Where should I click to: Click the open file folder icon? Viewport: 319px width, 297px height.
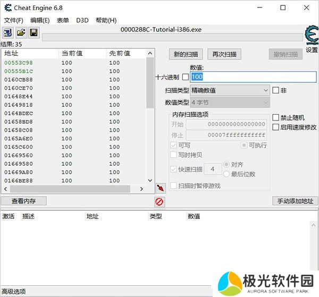pos(21,32)
